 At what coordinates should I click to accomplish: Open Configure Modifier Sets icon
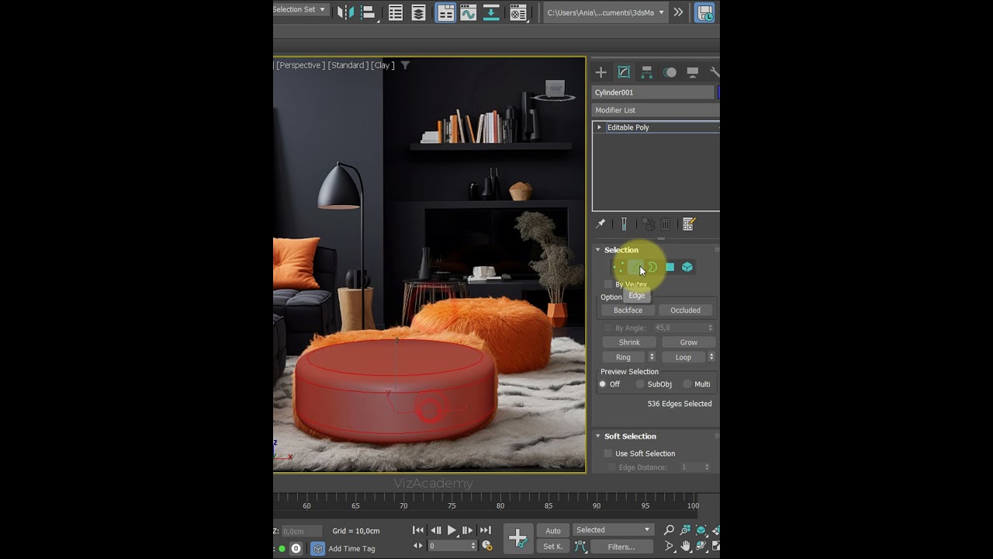pyautogui.click(x=688, y=224)
